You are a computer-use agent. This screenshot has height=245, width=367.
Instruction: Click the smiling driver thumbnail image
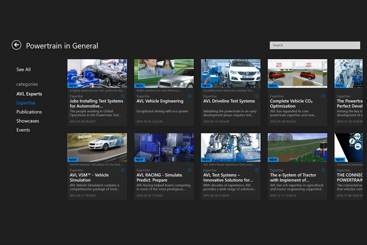click(x=164, y=73)
